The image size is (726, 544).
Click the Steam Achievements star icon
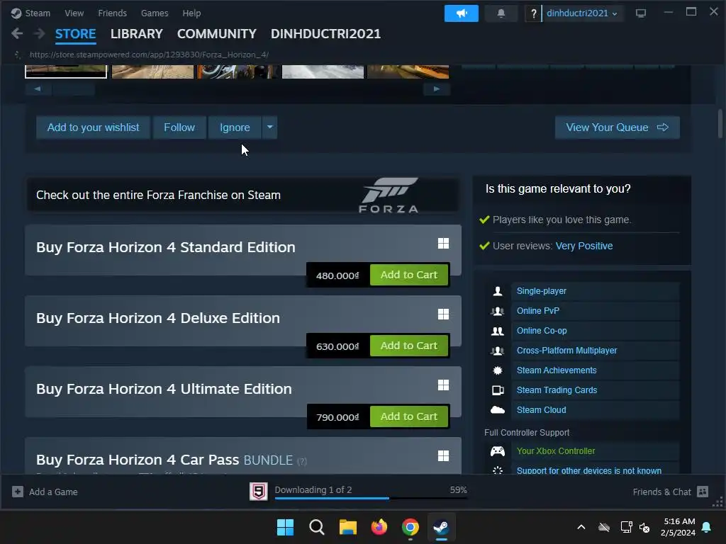tap(498, 370)
